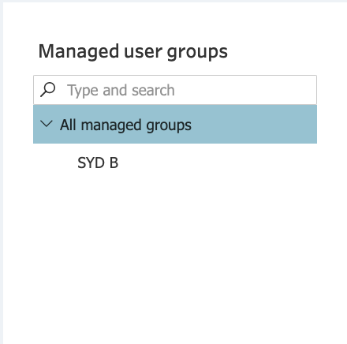Click the SYD B label text

coord(98,163)
